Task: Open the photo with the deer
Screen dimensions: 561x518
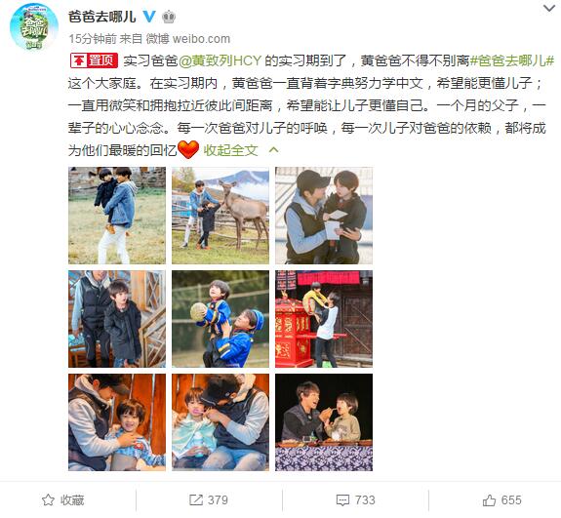Action: (220, 216)
